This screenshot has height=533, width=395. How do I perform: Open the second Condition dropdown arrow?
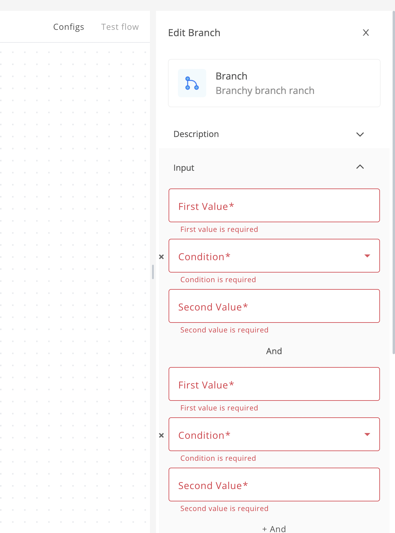point(367,435)
